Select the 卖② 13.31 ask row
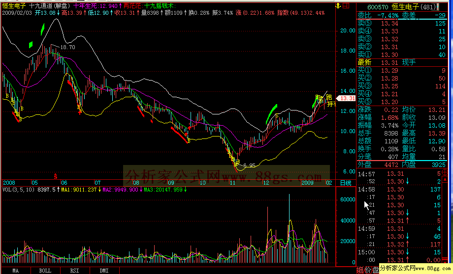Image resolution: width=453 pixels, height=274 pixels. click(x=402, y=47)
